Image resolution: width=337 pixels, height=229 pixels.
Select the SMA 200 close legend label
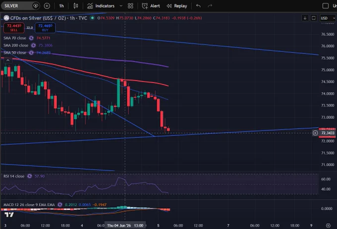click(16, 45)
